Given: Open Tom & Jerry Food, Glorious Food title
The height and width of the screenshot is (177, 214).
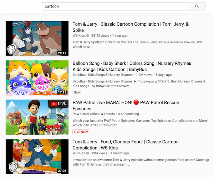Looking at the screenshot, I should [x=125, y=142].
